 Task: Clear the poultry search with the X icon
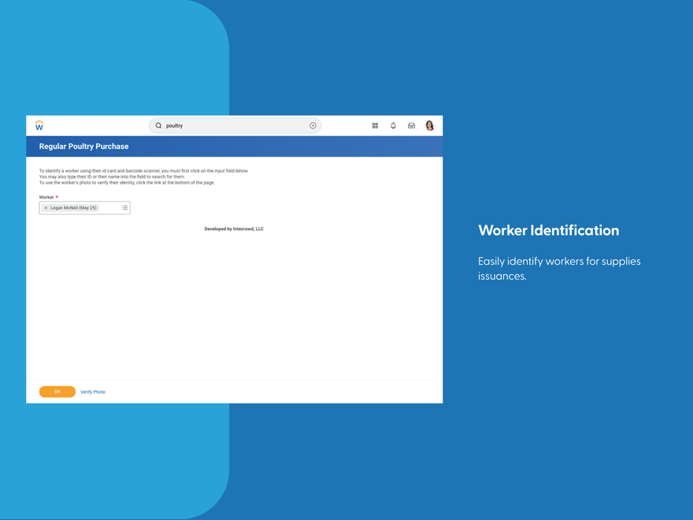click(x=313, y=125)
